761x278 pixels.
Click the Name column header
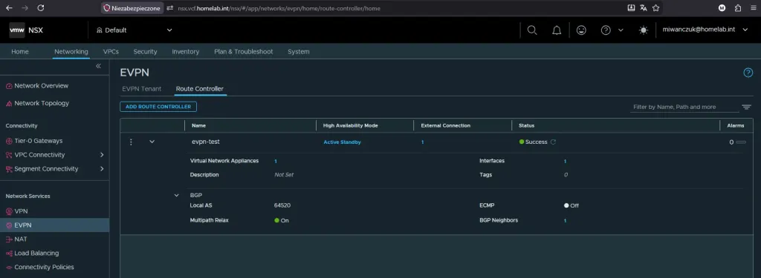(198, 125)
